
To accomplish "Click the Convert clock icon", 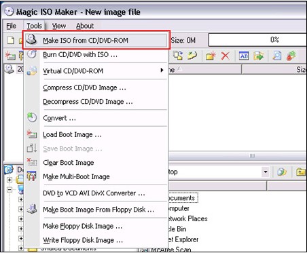I will [x=32, y=117].
